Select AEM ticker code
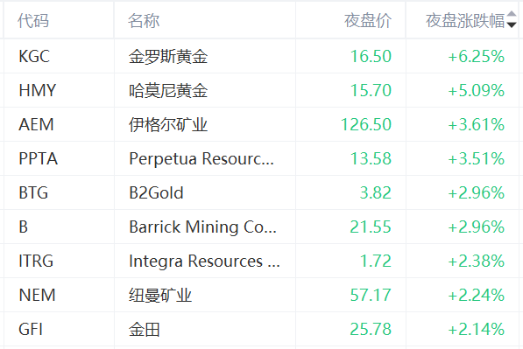Viewport: 523px width, 349px height. pos(37,125)
